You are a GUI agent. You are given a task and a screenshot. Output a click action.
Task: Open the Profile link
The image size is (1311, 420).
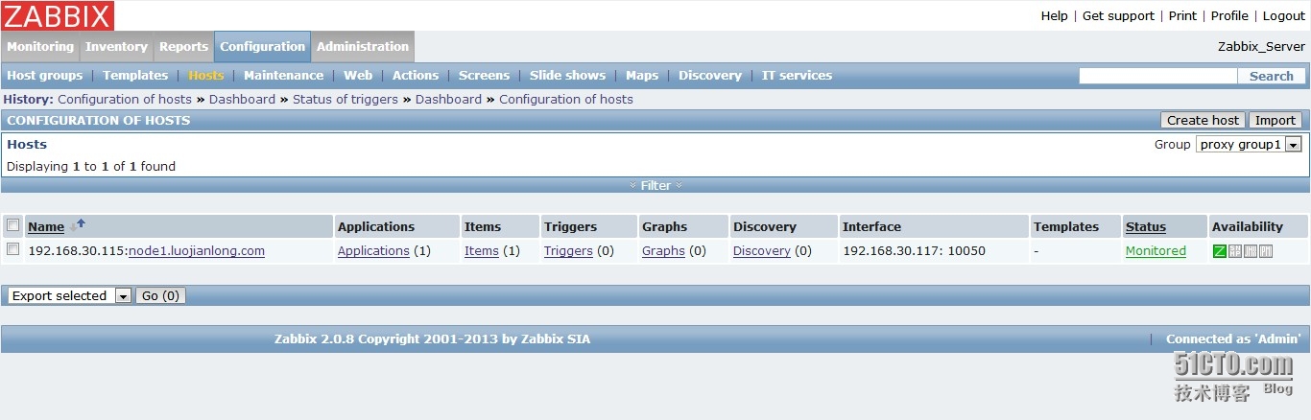[x=1229, y=15]
